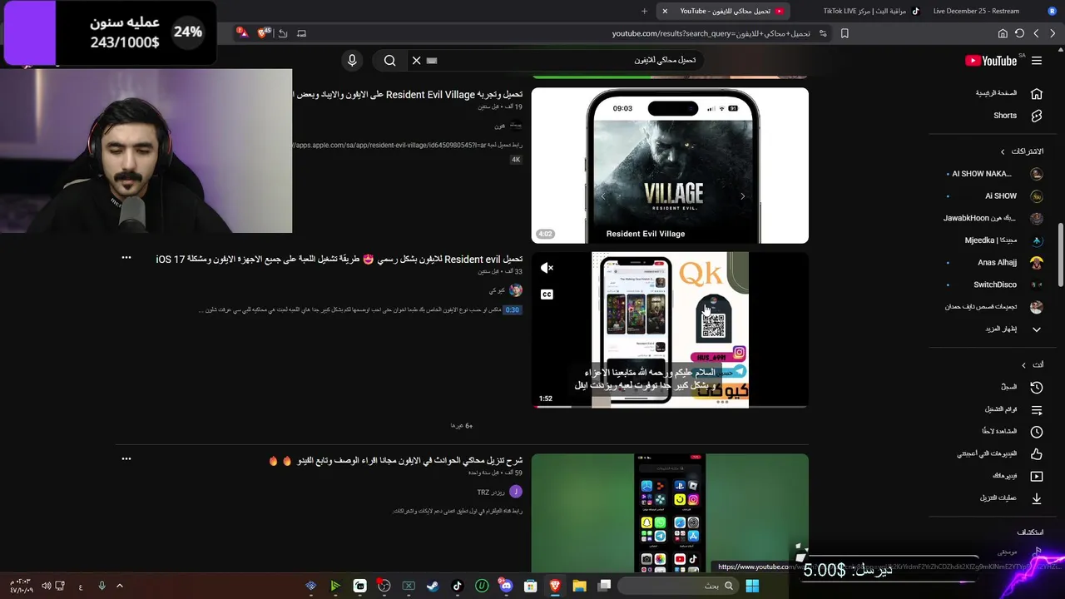Open Anas Alhajj subscription channel
The image size is (1065, 599).
[994, 262]
